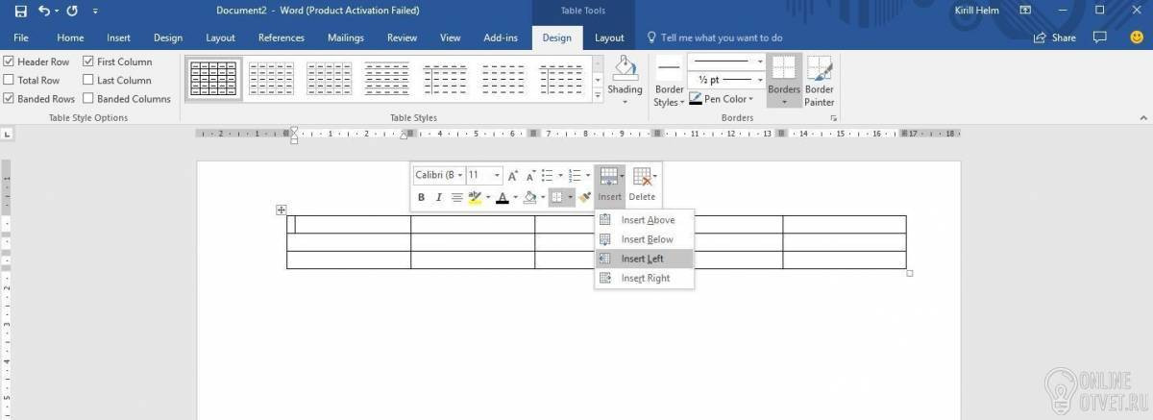Uncheck the Header Row checkbox

[9, 62]
